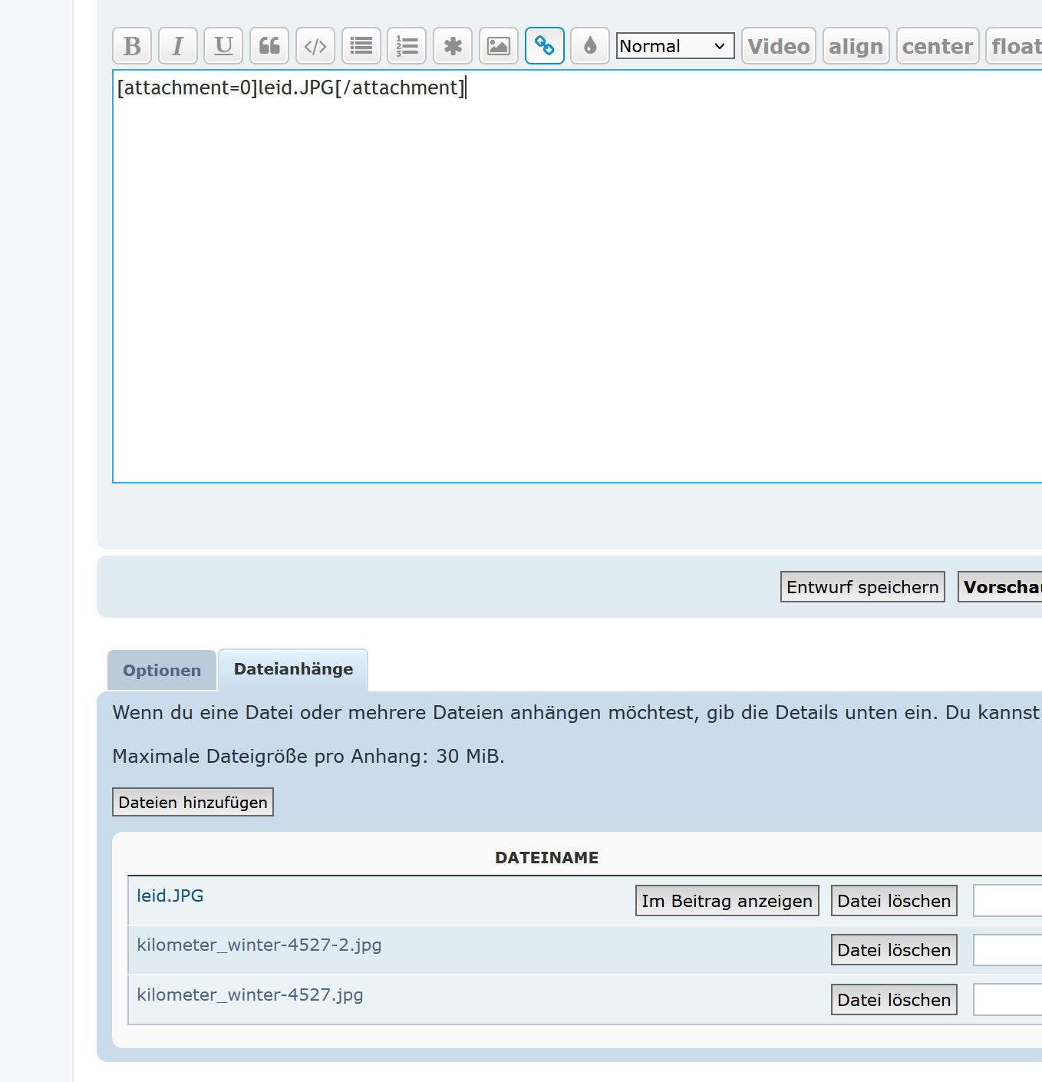
Task: Click the align BBCode button
Action: tap(856, 46)
